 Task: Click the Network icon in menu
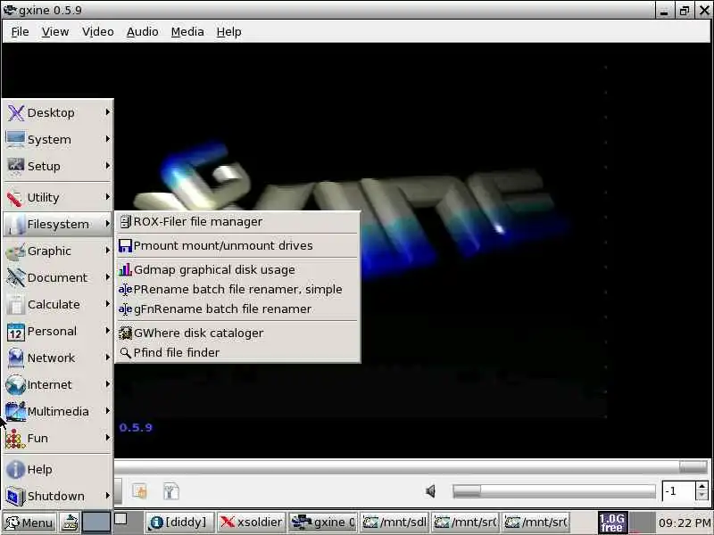tap(15, 358)
